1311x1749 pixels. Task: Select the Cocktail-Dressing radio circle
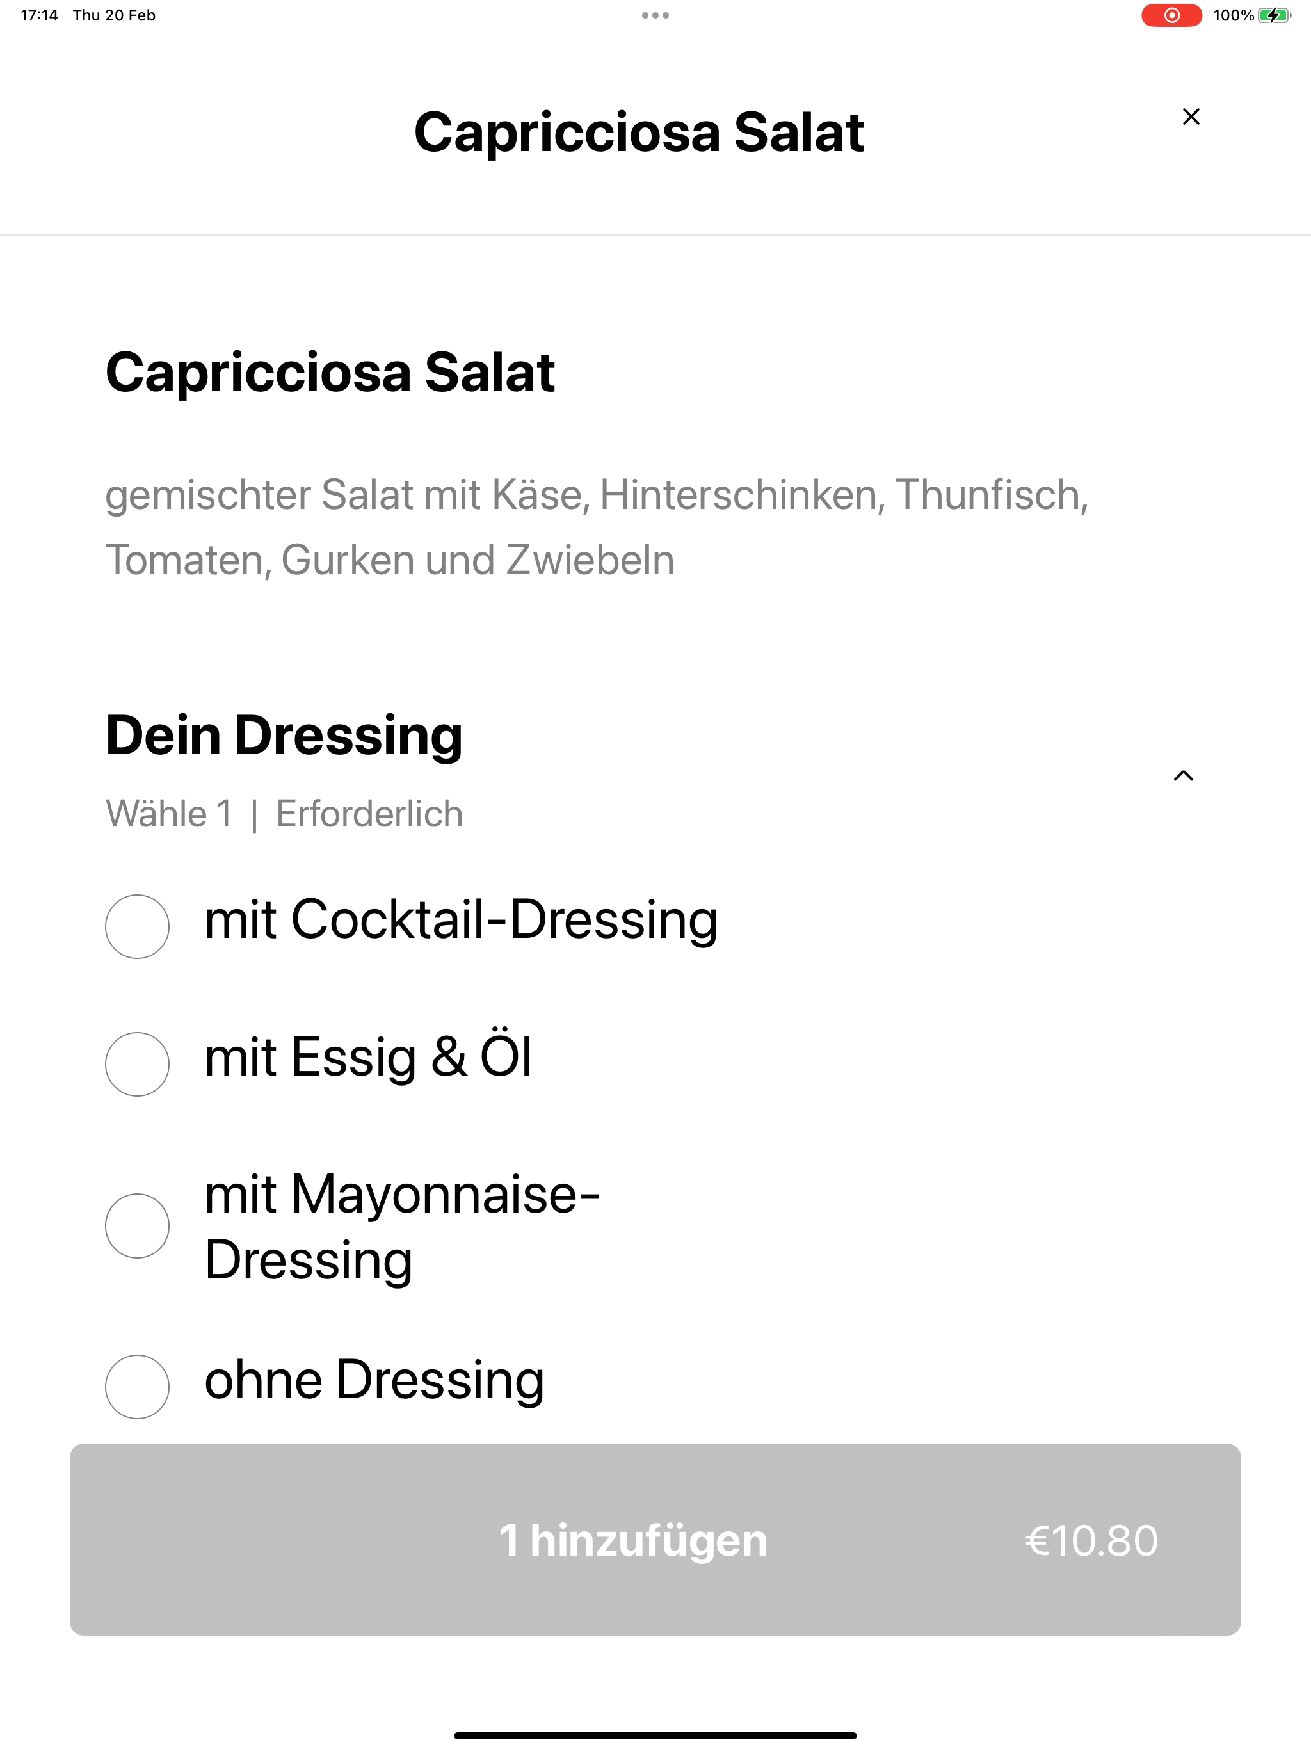(137, 927)
